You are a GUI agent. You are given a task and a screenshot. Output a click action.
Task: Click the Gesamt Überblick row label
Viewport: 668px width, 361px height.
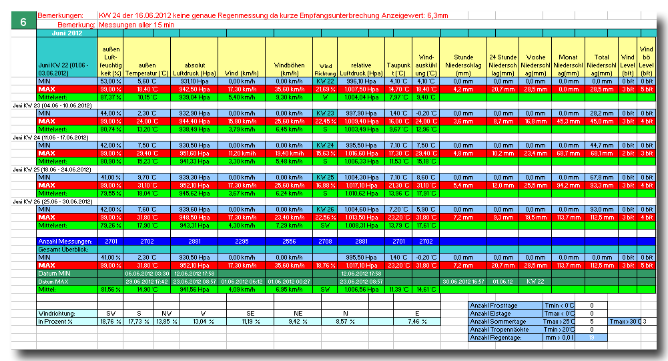(67, 250)
